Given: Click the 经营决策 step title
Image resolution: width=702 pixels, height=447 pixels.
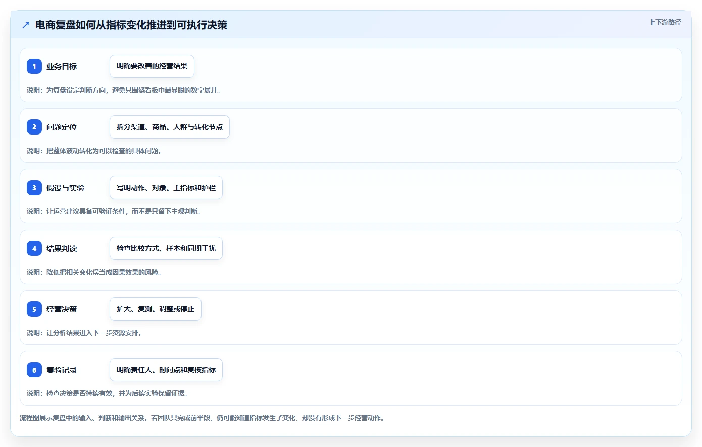Looking at the screenshot, I should pyautogui.click(x=62, y=309).
